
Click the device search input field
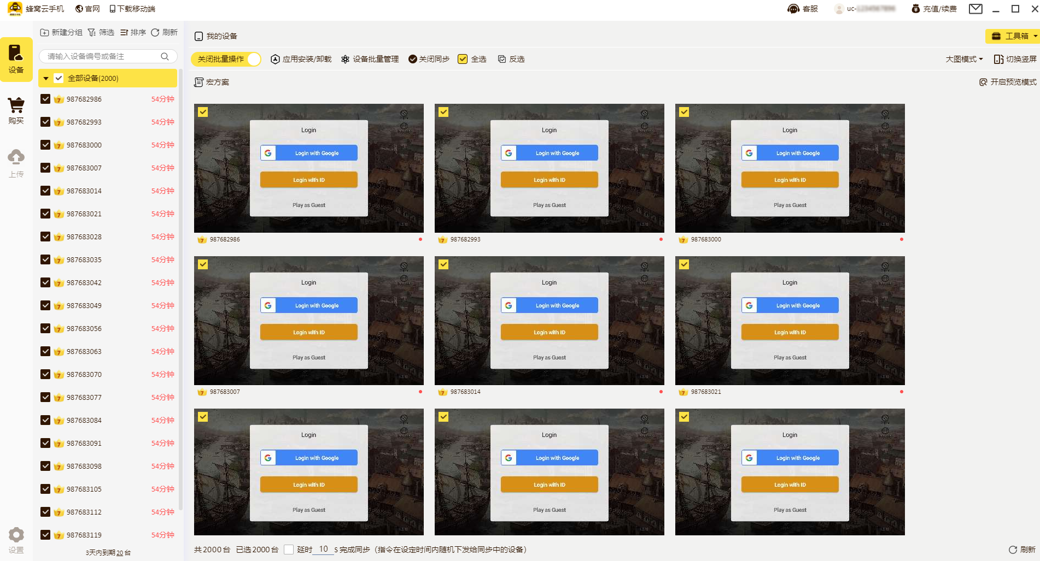(x=101, y=56)
